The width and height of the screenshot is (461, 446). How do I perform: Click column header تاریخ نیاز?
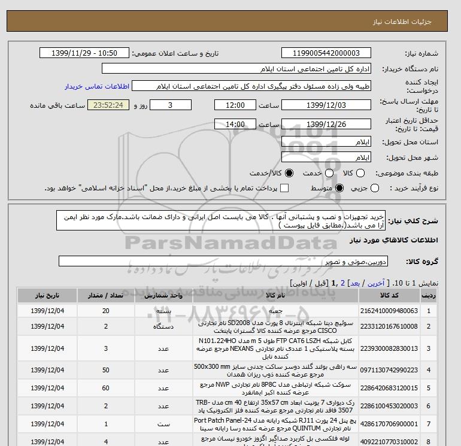(47, 296)
